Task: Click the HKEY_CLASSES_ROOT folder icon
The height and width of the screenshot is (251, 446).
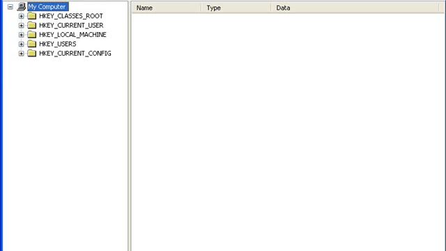Action: pyautogui.click(x=32, y=16)
